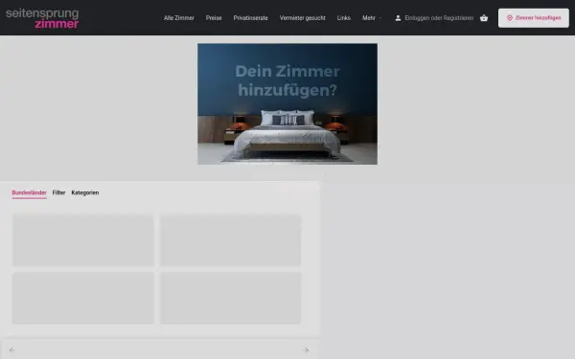Open the Links menu item
Viewport: 575px width, 359px height.
pos(344,18)
